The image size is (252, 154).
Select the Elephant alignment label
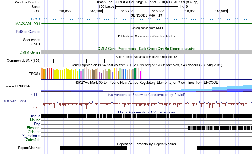(34, 128)
